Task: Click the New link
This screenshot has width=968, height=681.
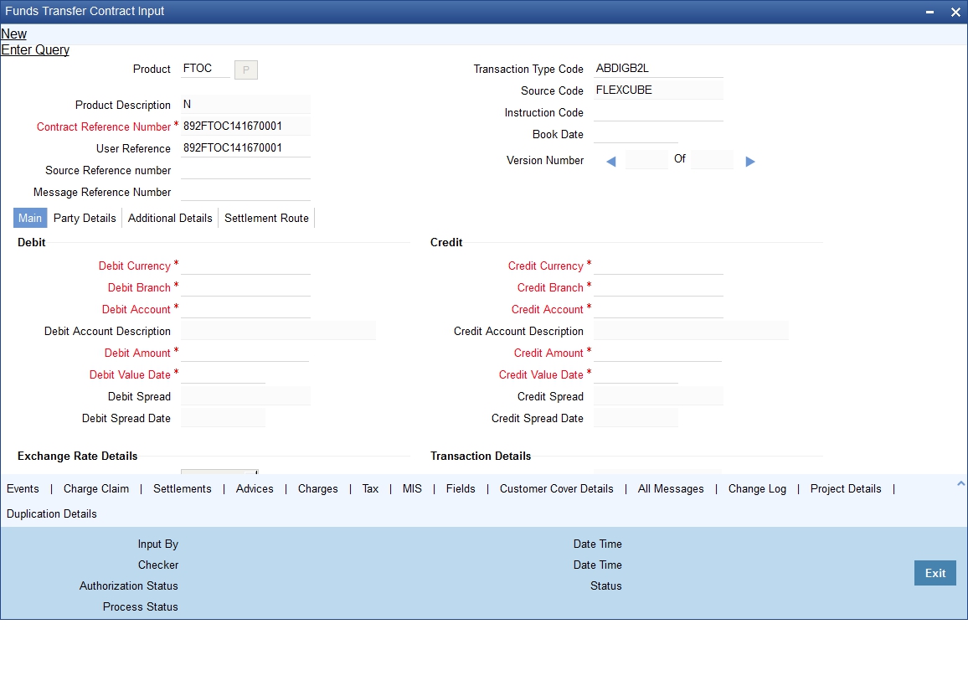Action: [13, 34]
